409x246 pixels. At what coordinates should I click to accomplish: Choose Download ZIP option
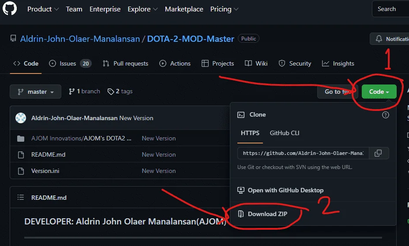coord(267,214)
